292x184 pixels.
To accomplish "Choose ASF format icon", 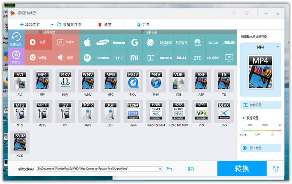I will click(x=201, y=81).
